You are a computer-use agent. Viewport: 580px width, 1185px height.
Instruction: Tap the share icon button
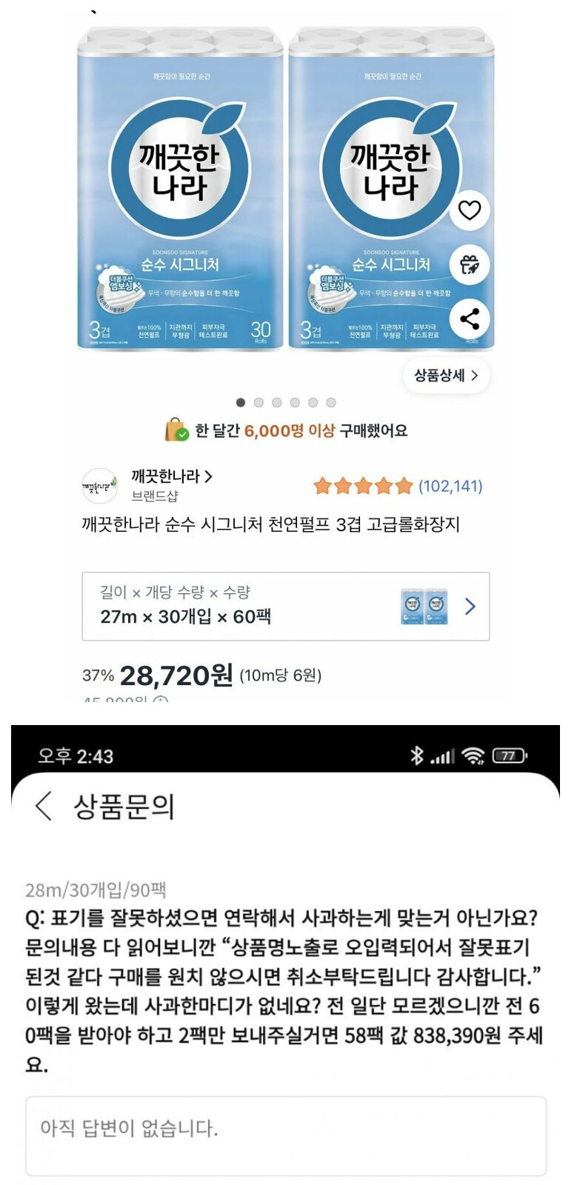469,319
